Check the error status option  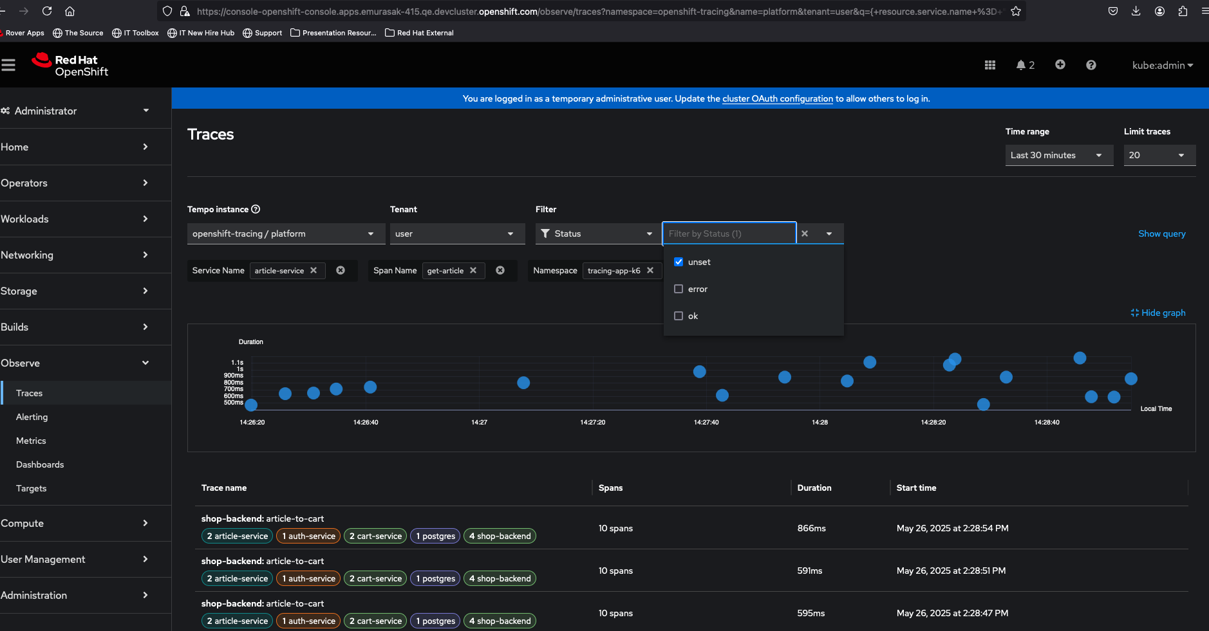click(x=679, y=289)
